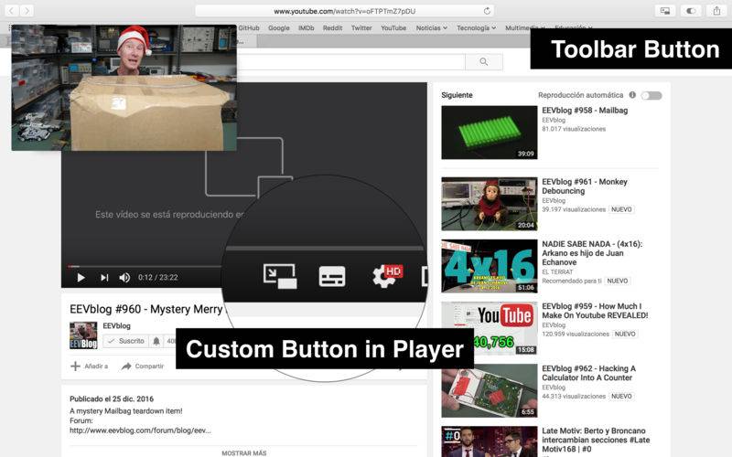Screen dimensions: 732x457
Task: Toggle subtitles in the video player
Action: [332, 276]
